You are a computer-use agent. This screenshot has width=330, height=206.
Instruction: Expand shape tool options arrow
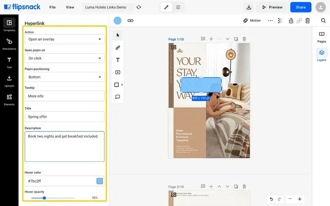tap(122, 85)
